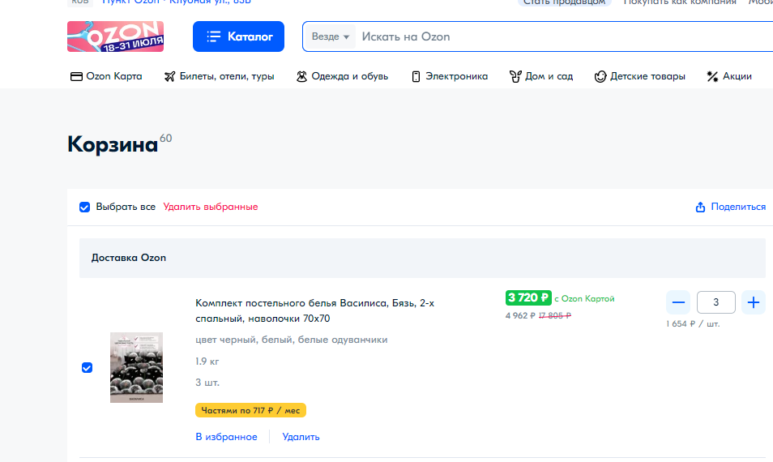Expand the Везде search scope dropdown
The image size is (773, 462).
[x=331, y=36]
